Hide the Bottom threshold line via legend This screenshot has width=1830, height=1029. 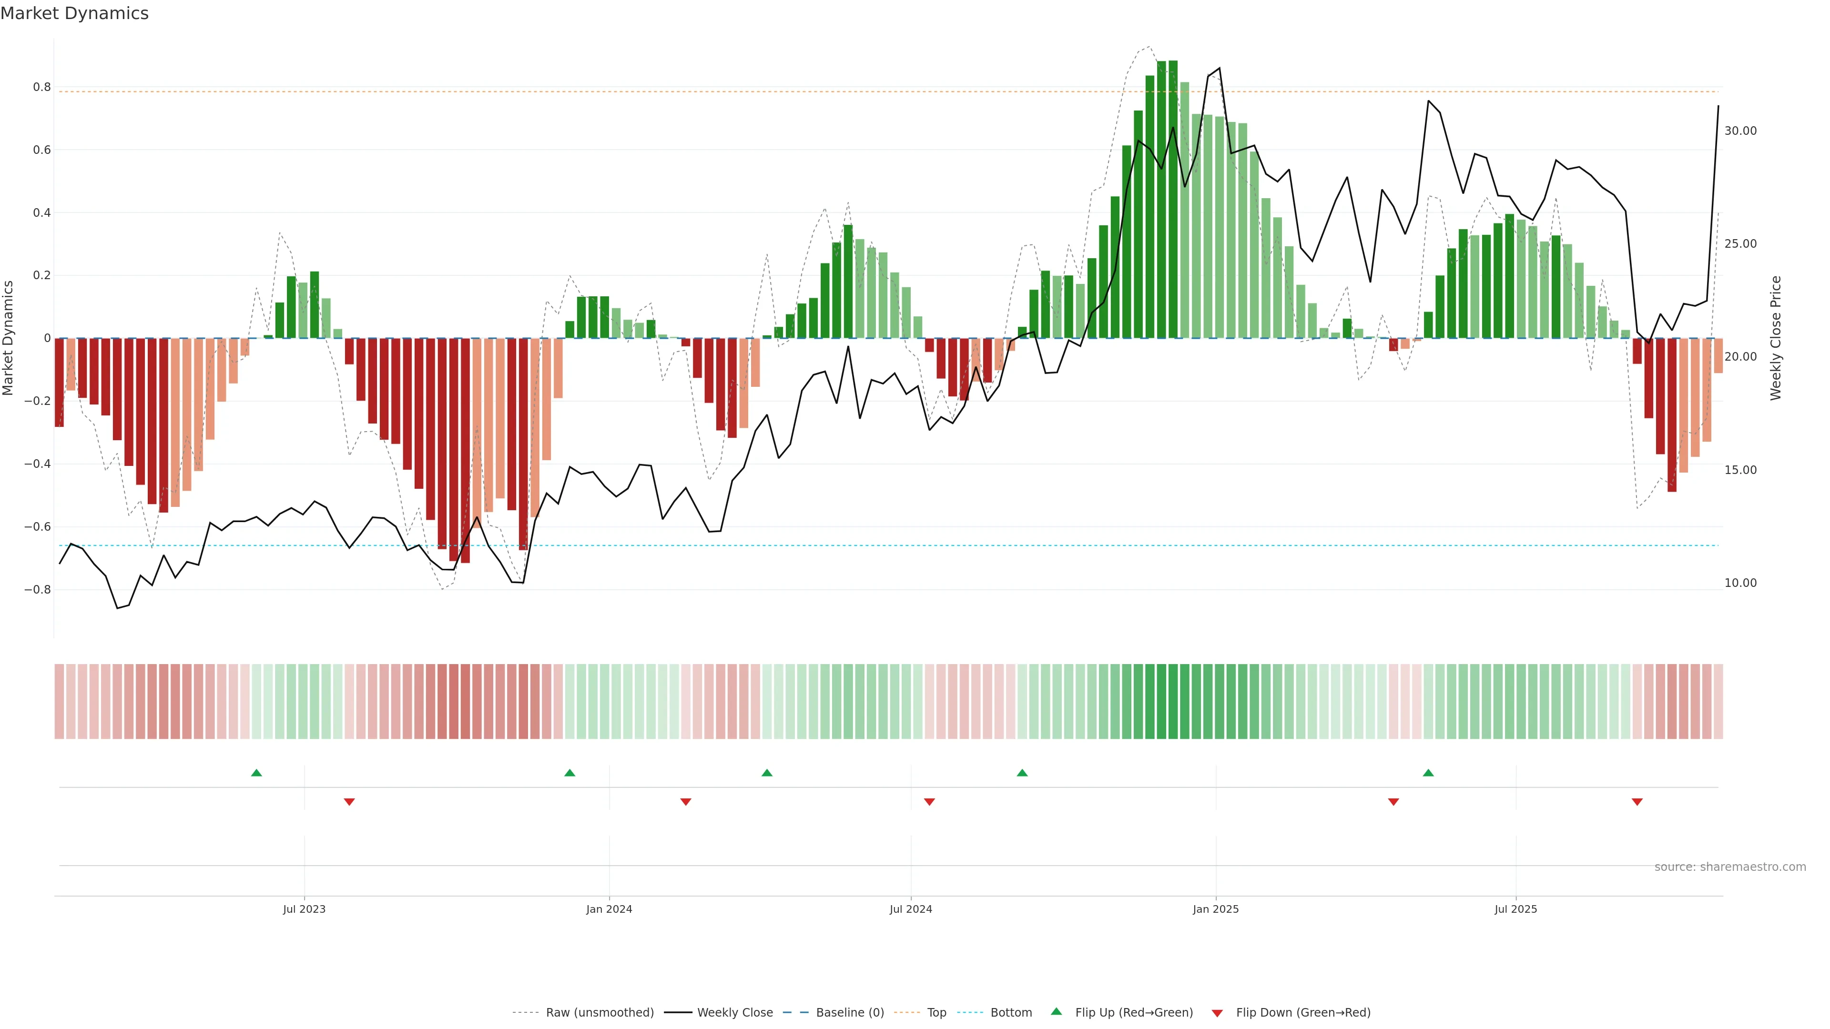[1011, 1013]
